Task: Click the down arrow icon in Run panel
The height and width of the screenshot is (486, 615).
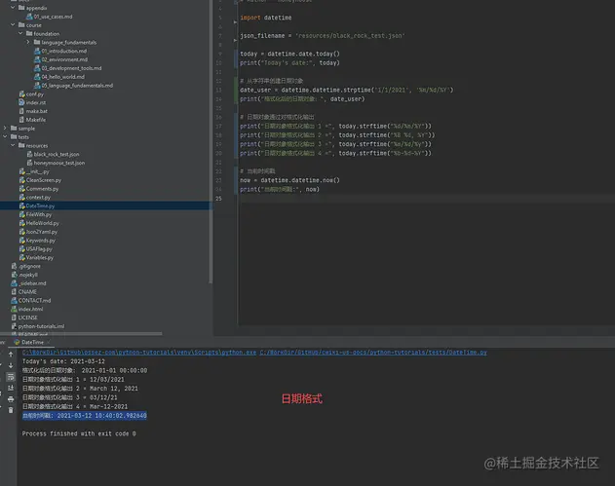Action: coord(11,365)
